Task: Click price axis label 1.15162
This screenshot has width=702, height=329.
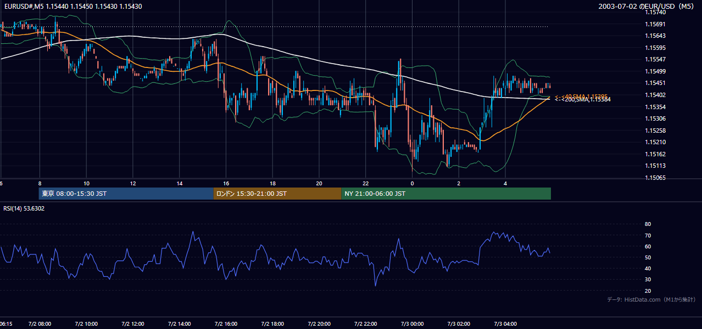Action: 655,154
